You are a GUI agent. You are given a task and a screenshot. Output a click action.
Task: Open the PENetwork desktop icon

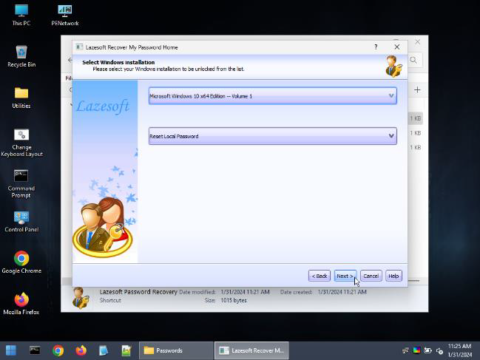(65, 15)
